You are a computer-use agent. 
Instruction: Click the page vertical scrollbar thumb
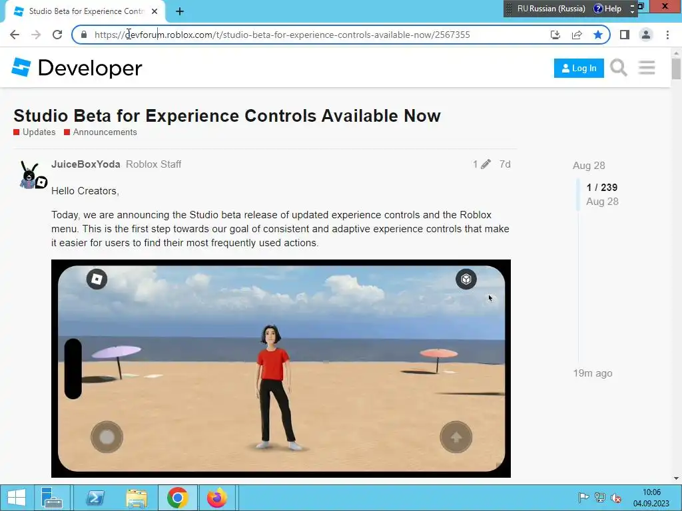pyautogui.click(x=676, y=69)
